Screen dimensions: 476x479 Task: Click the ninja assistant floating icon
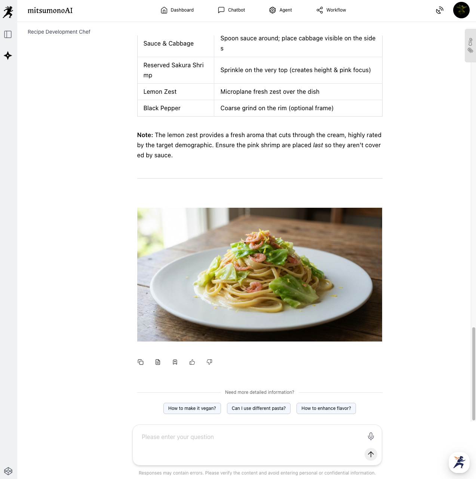pos(459,462)
